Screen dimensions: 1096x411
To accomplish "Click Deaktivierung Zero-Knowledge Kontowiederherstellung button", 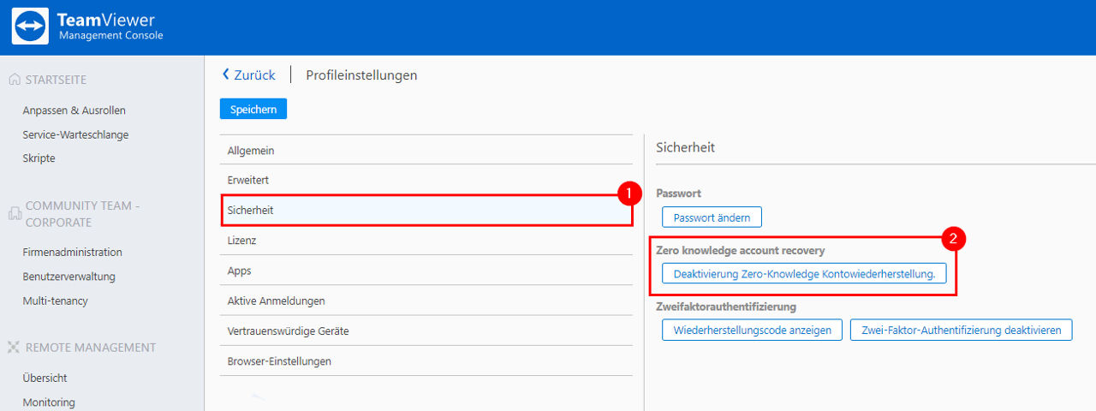I will (804, 274).
